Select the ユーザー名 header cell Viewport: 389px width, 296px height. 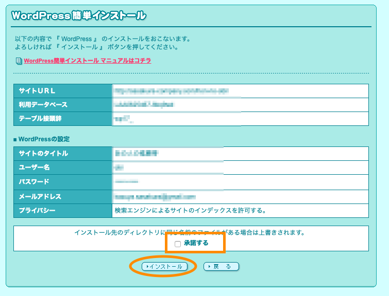click(63, 168)
